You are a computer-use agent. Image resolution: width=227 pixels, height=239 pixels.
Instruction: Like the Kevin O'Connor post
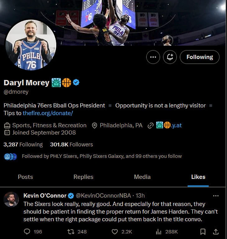point(114,232)
